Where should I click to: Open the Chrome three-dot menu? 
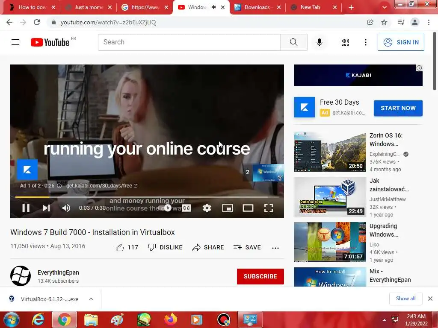[x=429, y=22]
